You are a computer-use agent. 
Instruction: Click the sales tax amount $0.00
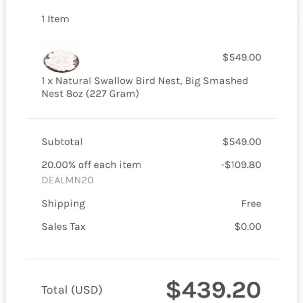(x=248, y=226)
